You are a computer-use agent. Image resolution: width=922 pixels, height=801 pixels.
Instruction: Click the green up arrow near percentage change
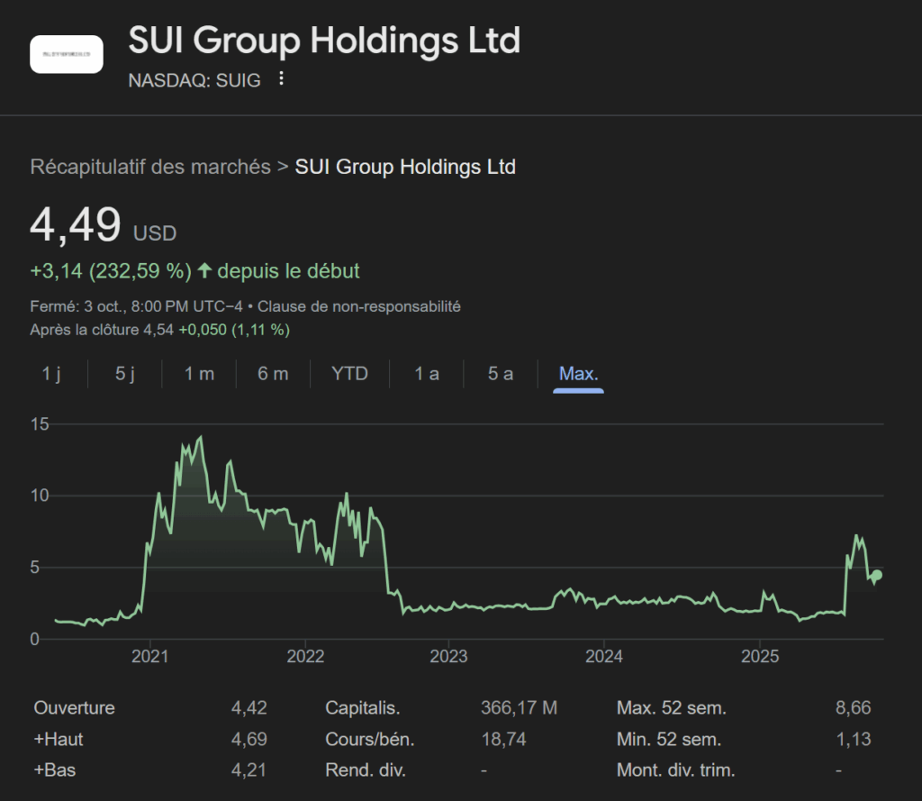[204, 270]
